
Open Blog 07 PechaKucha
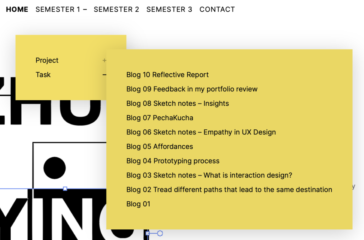point(160,118)
